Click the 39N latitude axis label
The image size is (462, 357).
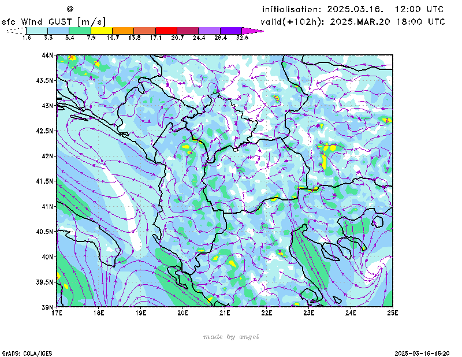(48, 307)
